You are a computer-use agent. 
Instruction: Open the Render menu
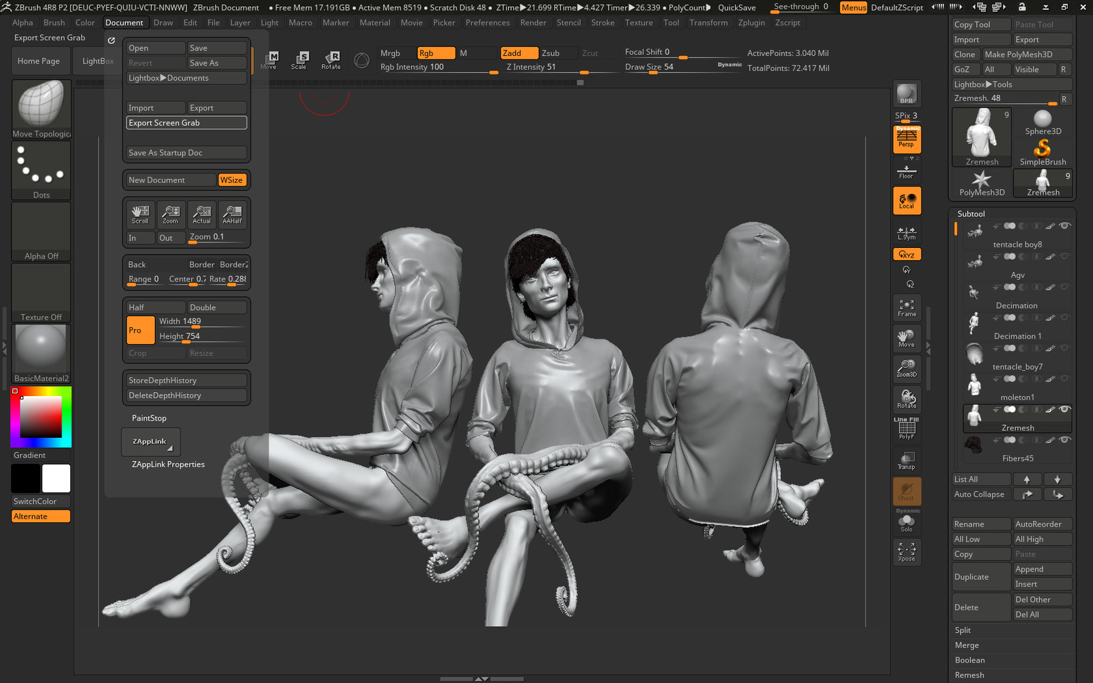click(x=533, y=23)
